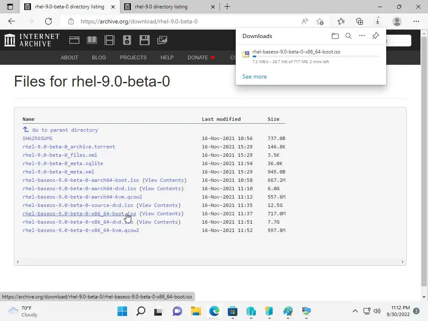
Task: View site information lock icon
Action: coord(71,21)
